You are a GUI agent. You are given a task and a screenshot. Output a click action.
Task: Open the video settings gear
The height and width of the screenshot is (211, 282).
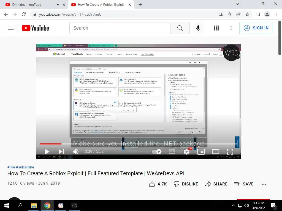pyautogui.click(x=186, y=152)
